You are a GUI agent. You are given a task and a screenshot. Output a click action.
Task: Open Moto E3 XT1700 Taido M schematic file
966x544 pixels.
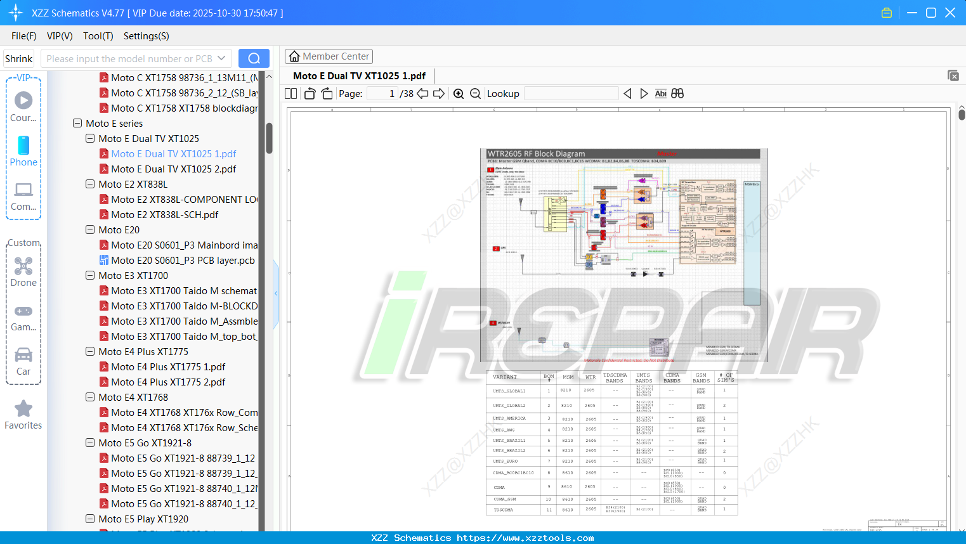(x=185, y=290)
